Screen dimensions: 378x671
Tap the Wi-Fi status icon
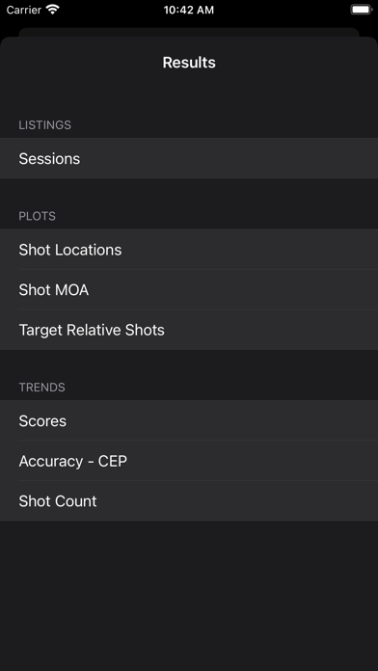click(53, 10)
